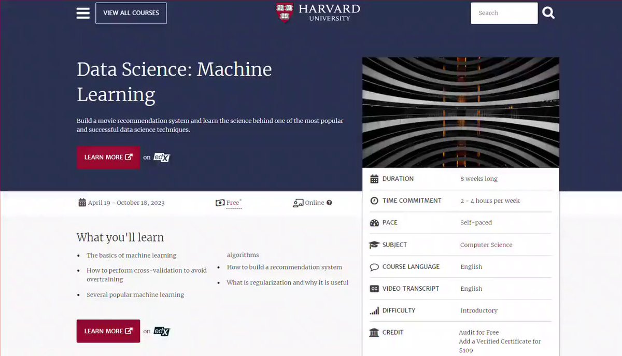Click the Credit institution building icon
Viewport: 622px width, 356px height.
[x=374, y=332]
